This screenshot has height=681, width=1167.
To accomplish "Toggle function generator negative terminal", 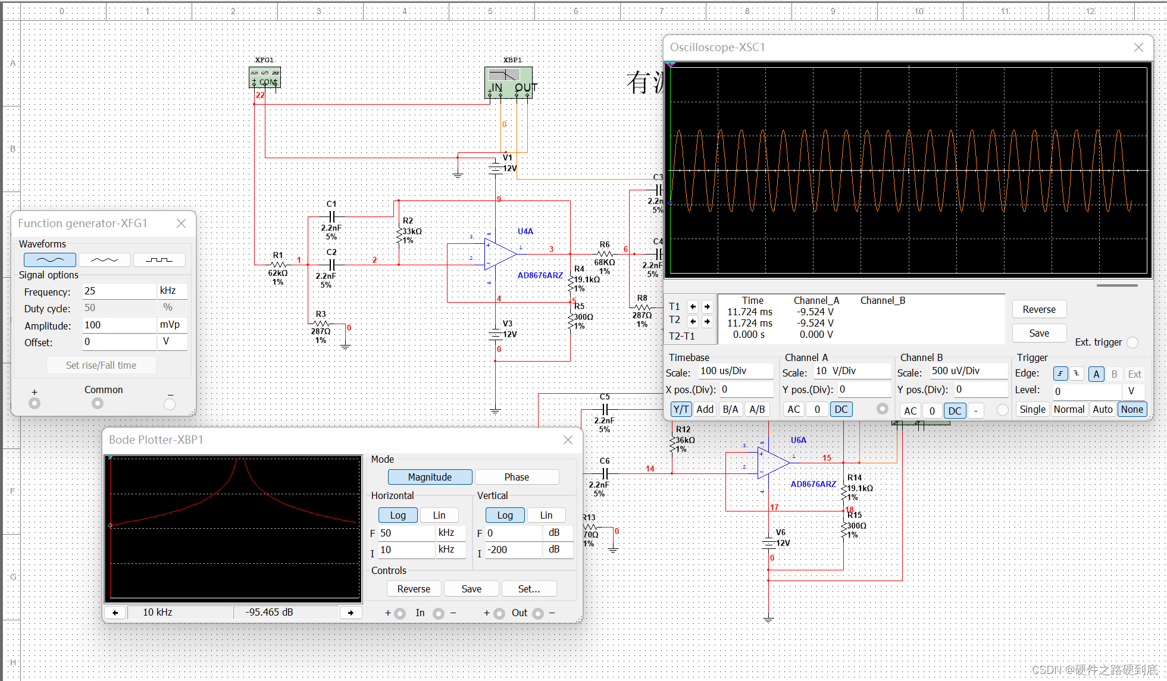I will point(170,404).
